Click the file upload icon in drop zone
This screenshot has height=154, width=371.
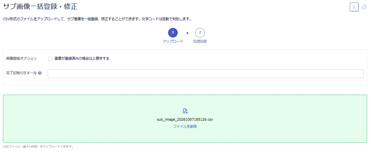pos(185,111)
